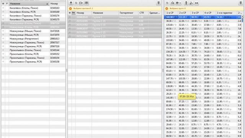Sort groups by 'Номер' column header
This screenshot has height=138, width=245.
pos(83,13)
